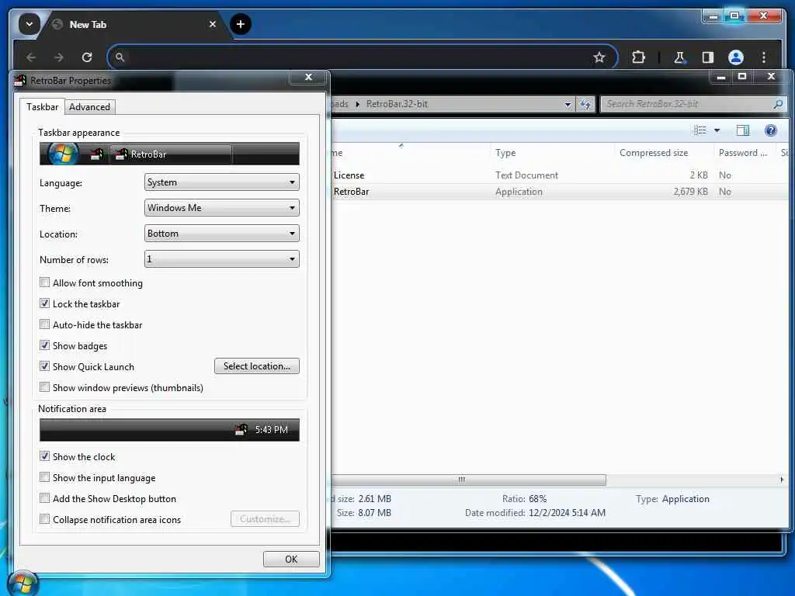
Task: Close the RetroBar Properties dialog
Action: point(308,77)
